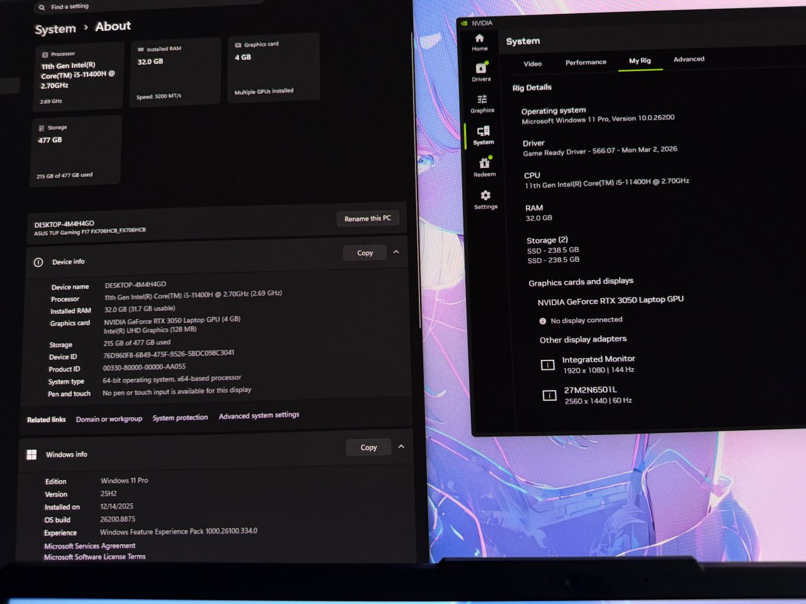Viewport: 806px width, 604px height.
Task: Collapse the Device info section chevron
Action: click(396, 252)
